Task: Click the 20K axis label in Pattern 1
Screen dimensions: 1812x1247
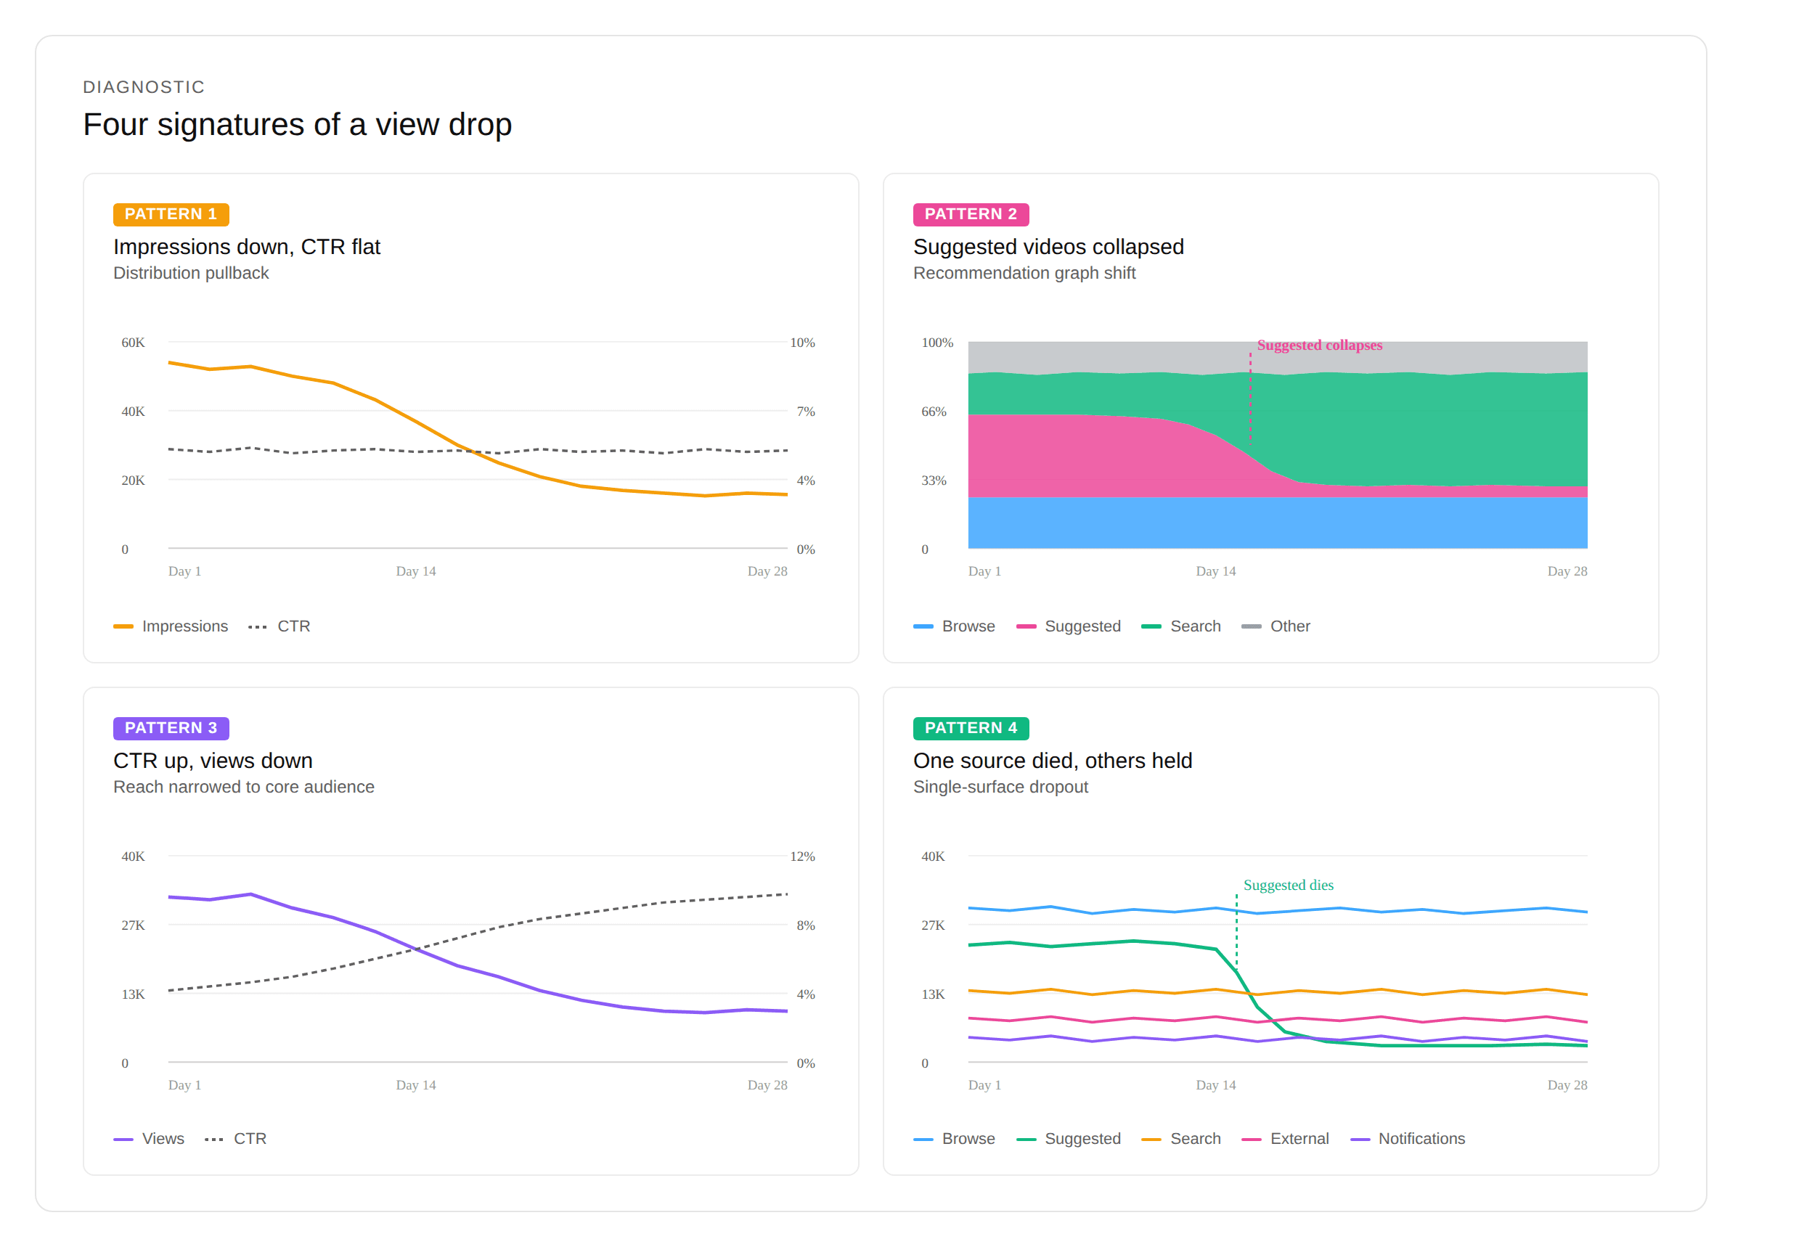Action: tap(133, 480)
